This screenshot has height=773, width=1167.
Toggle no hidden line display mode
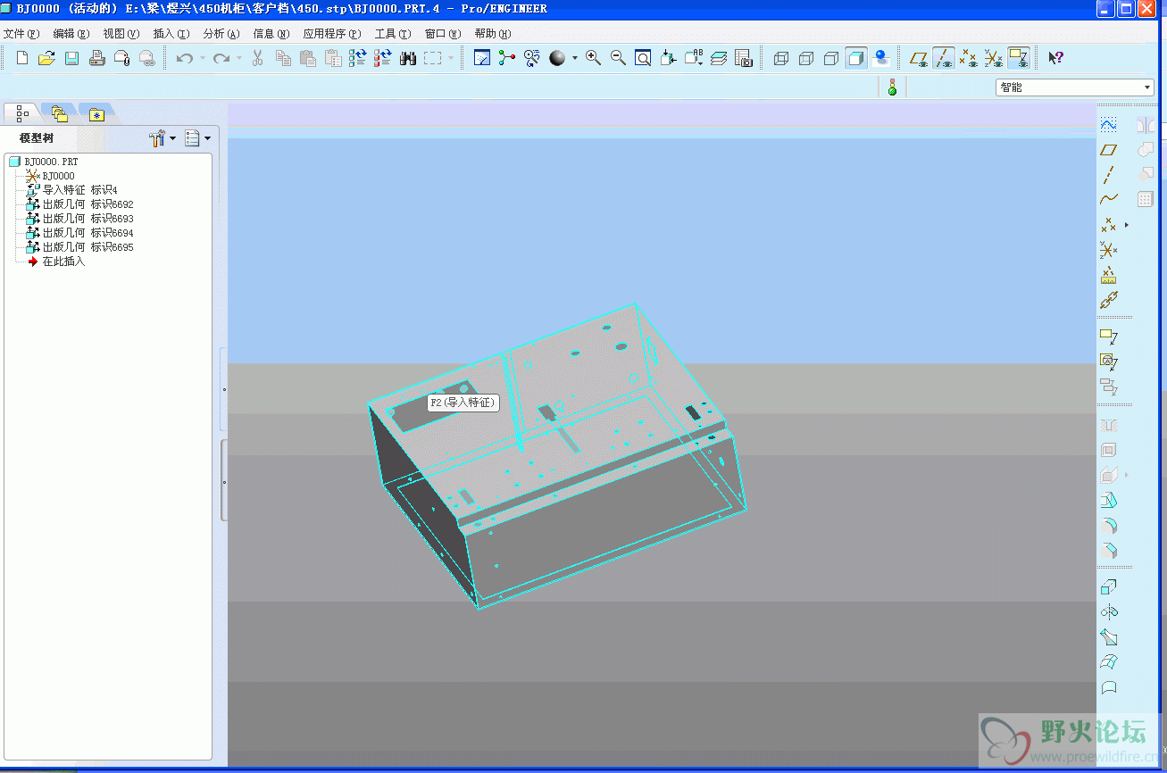(831, 58)
